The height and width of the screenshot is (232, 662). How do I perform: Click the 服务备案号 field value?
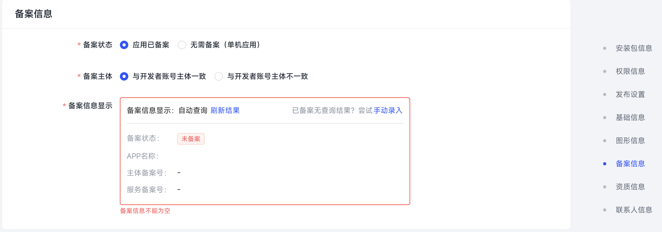click(179, 189)
